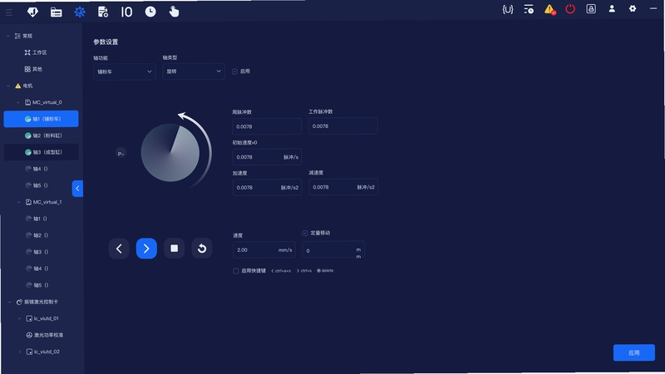
Task: Collapse the 电机 tree section
Action: coord(8,86)
